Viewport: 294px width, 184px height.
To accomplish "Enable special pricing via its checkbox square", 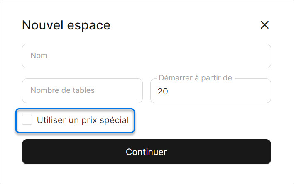I will (x=27, y=120).
